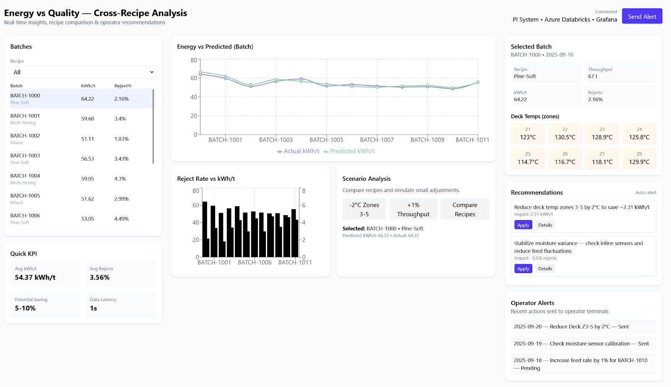Open the 2025-09-18 feed rate alert

[583, 364]
